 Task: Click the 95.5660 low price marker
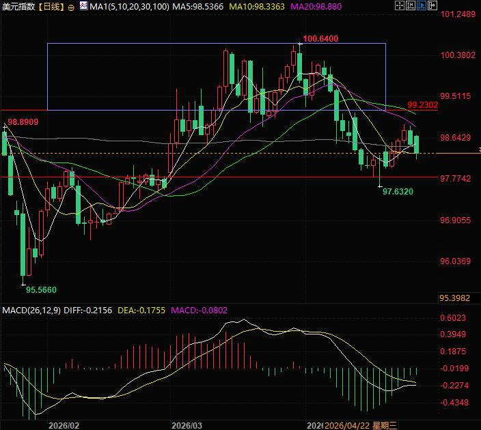pyautogui.click(x=42, y=289)
